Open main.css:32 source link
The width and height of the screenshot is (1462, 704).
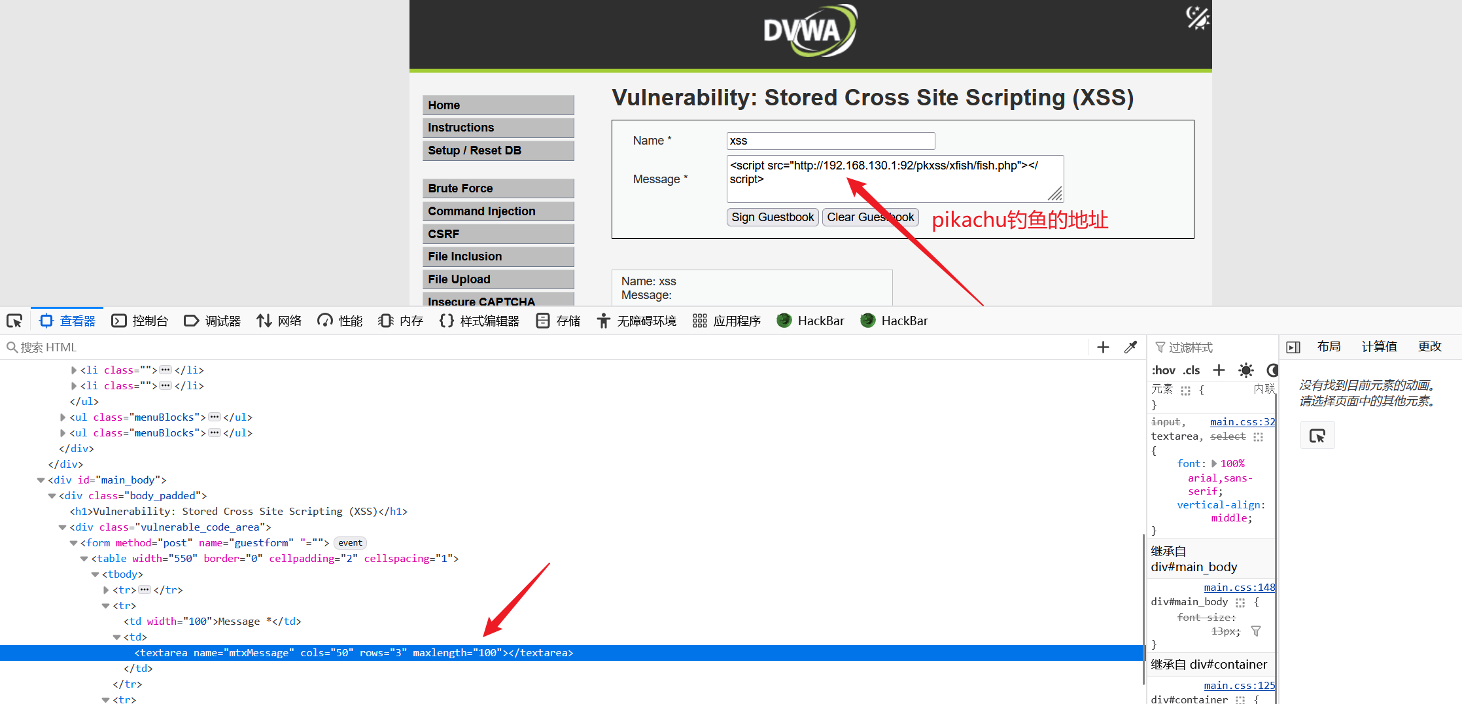1242,422
